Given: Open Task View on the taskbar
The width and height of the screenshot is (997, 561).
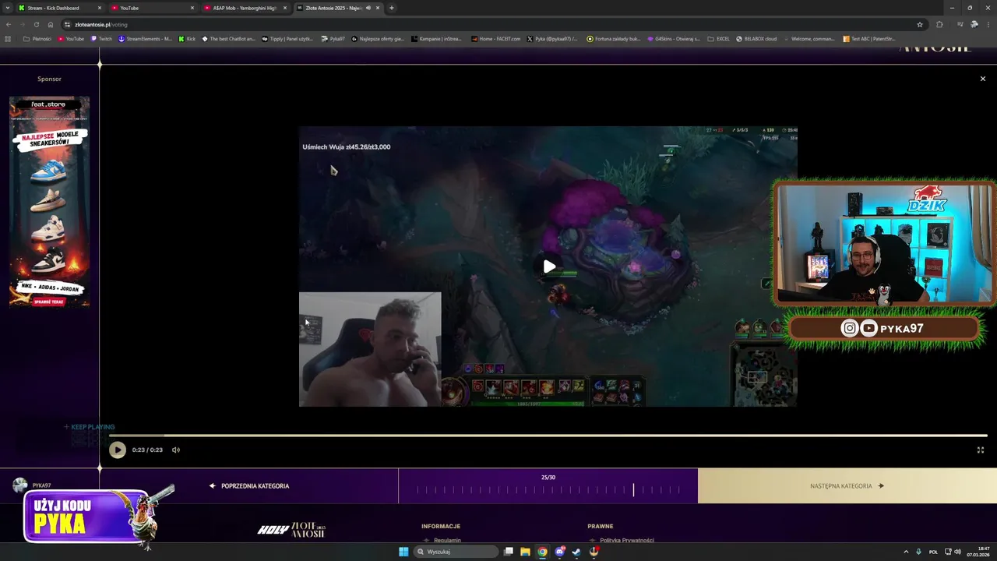Looking at the screenshot, I should (x=508, y=552).
